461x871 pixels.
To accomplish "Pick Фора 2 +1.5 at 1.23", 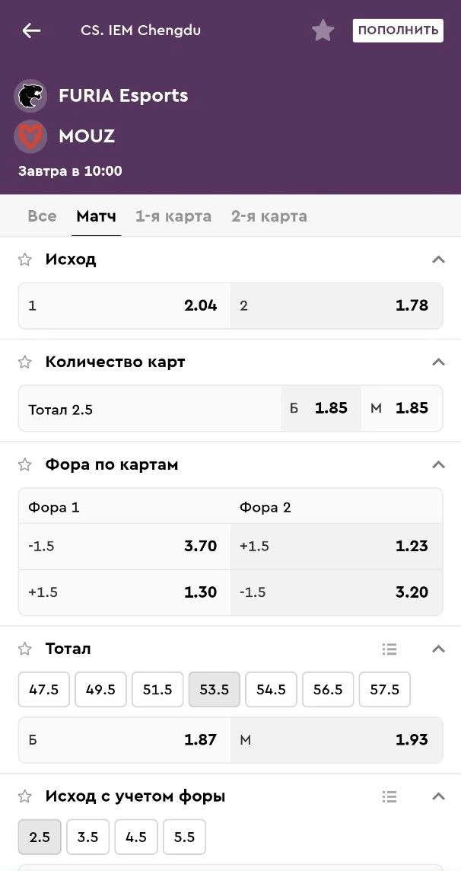I will coord(336,546).
